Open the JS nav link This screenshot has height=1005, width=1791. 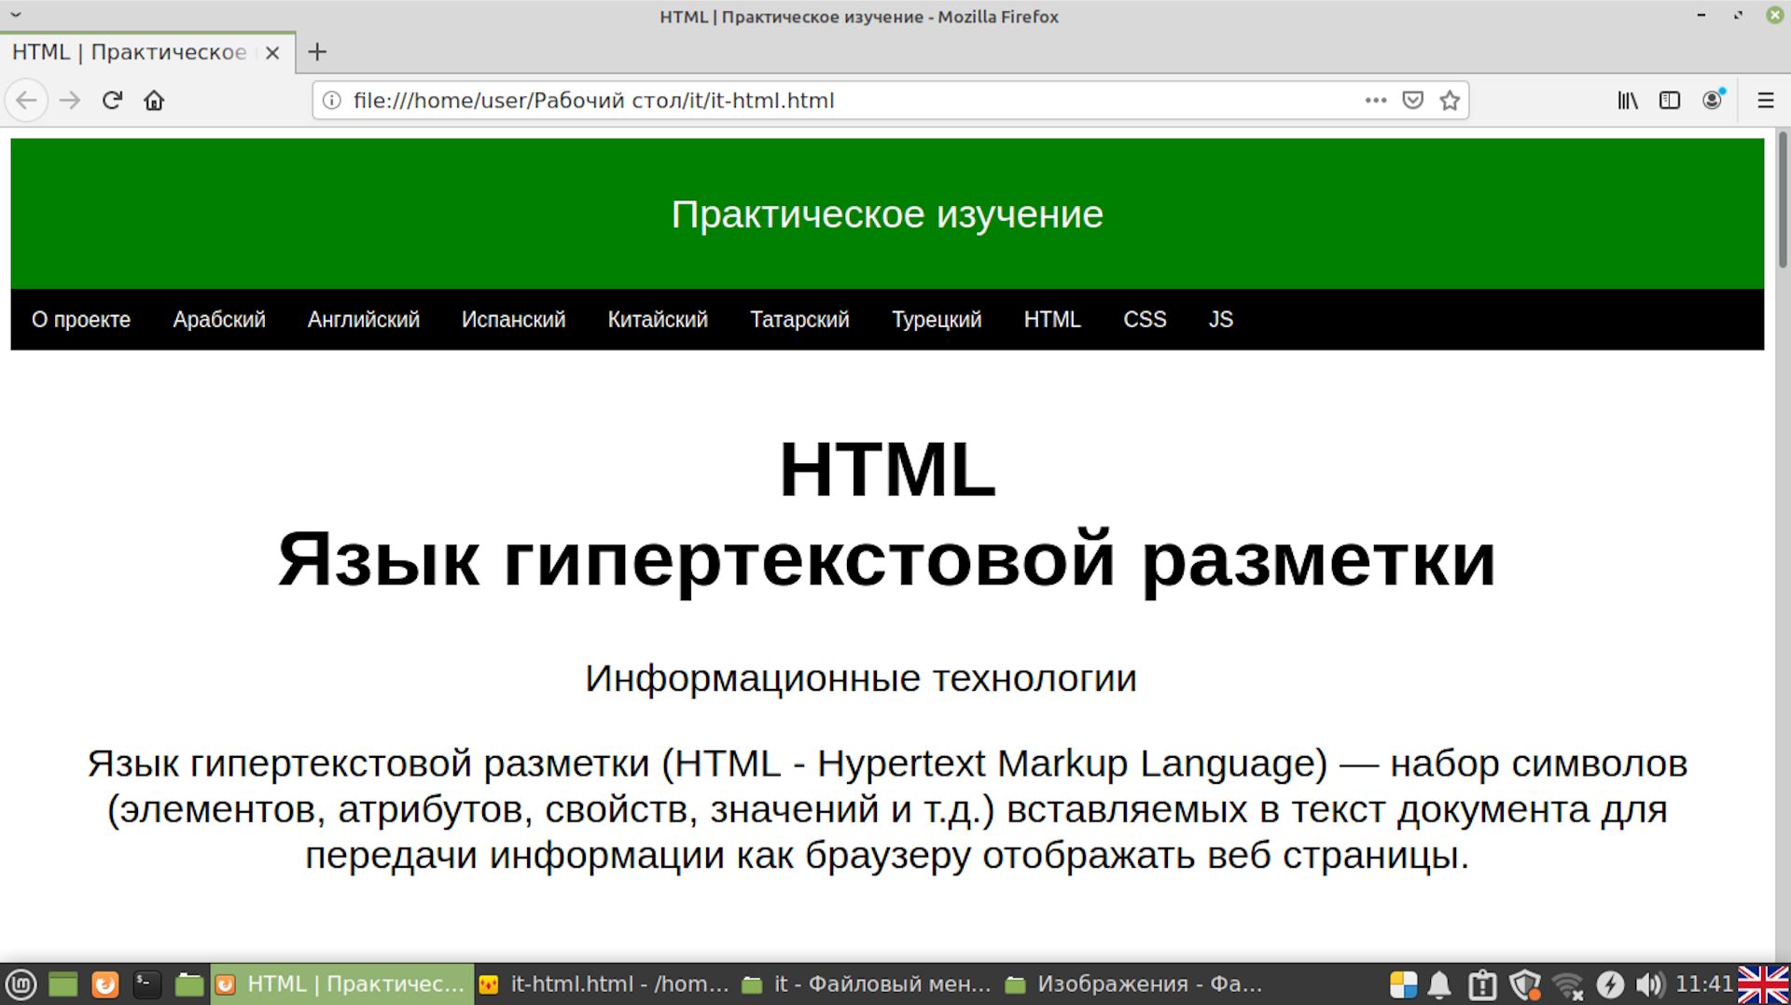point(1221,320)
